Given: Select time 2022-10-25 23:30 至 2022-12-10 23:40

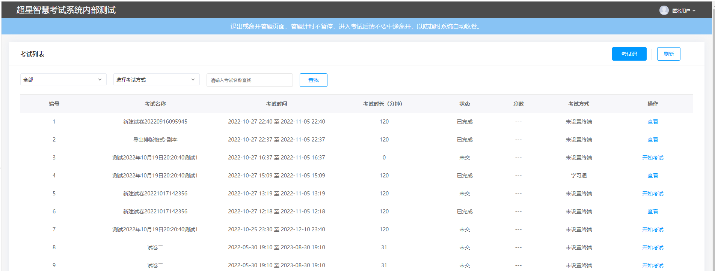Looking at the screenshot, I should click(276, 229).
